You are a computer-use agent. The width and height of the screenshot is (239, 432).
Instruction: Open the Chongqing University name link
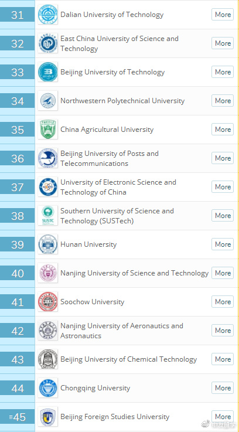pos(95,389)
